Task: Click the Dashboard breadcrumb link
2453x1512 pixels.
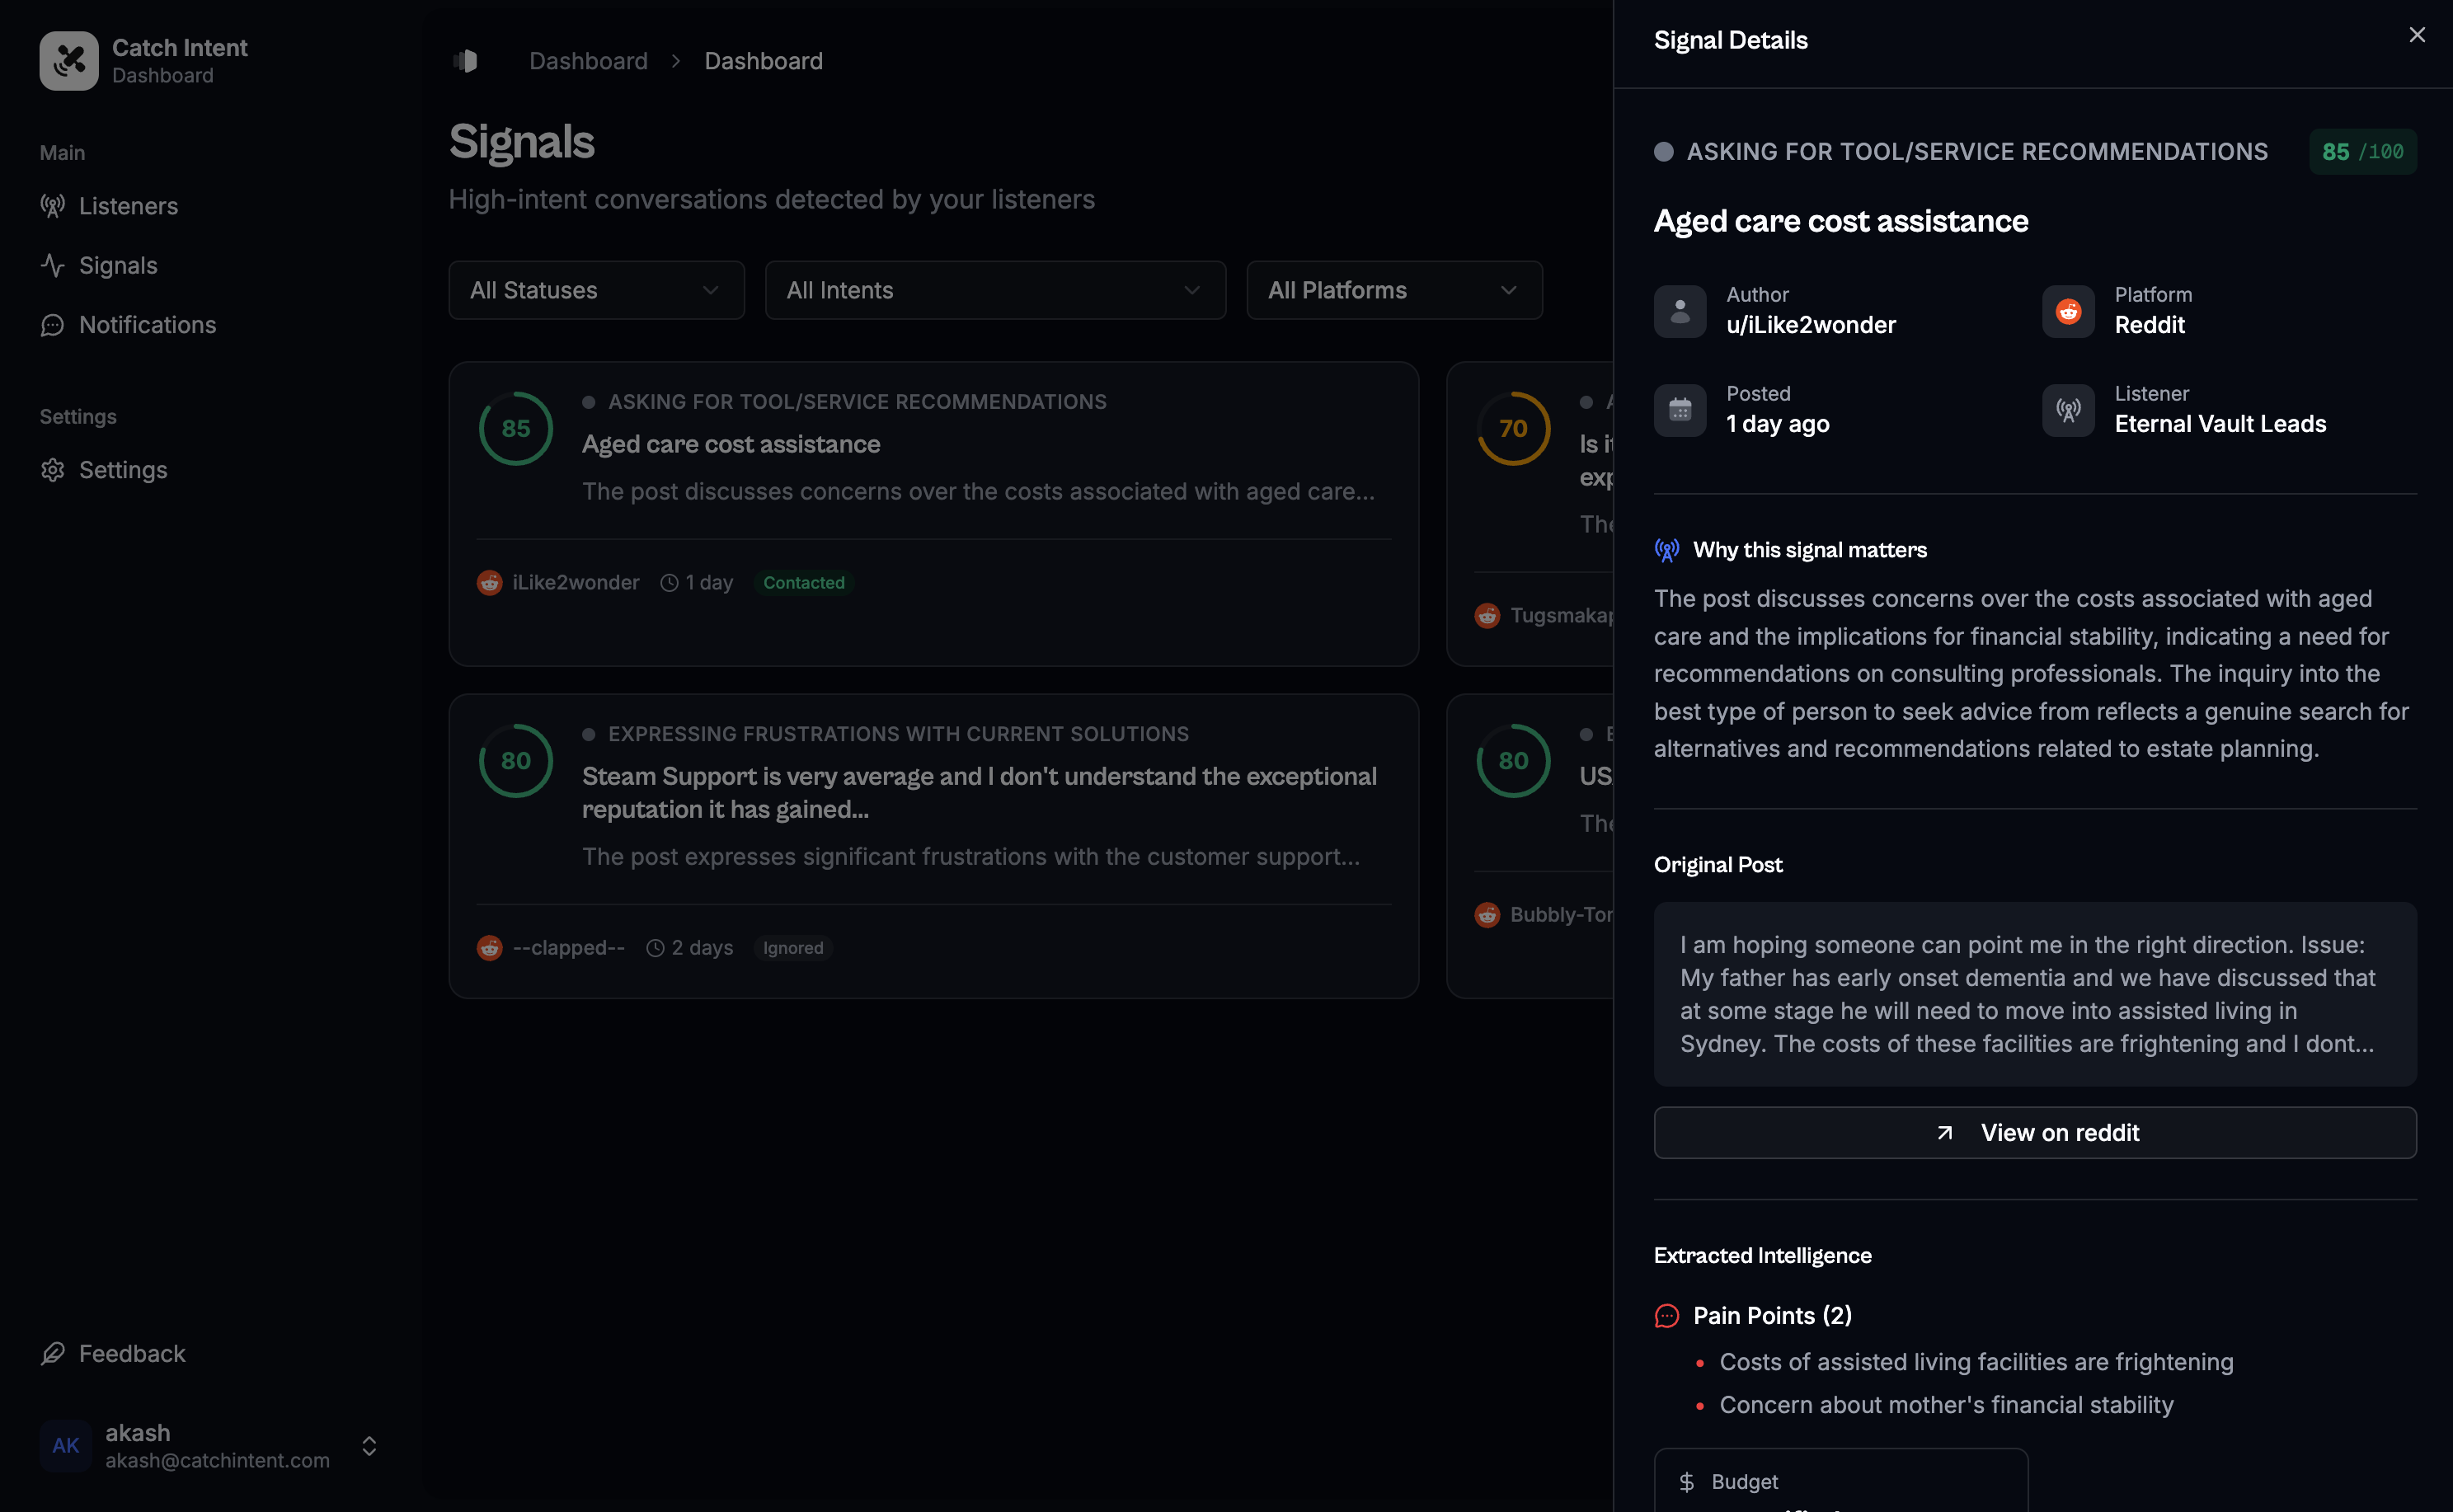Action: click(x=588, y=60)
